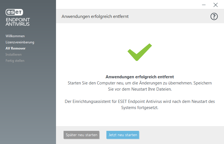Select the AV Remover step
224x144 pixels.
tap(16, 48)
